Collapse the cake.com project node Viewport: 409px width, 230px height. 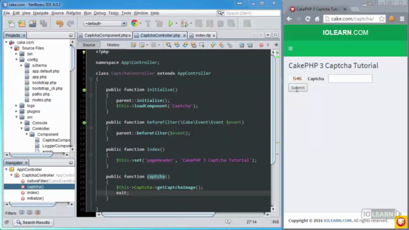click(6, 42)
